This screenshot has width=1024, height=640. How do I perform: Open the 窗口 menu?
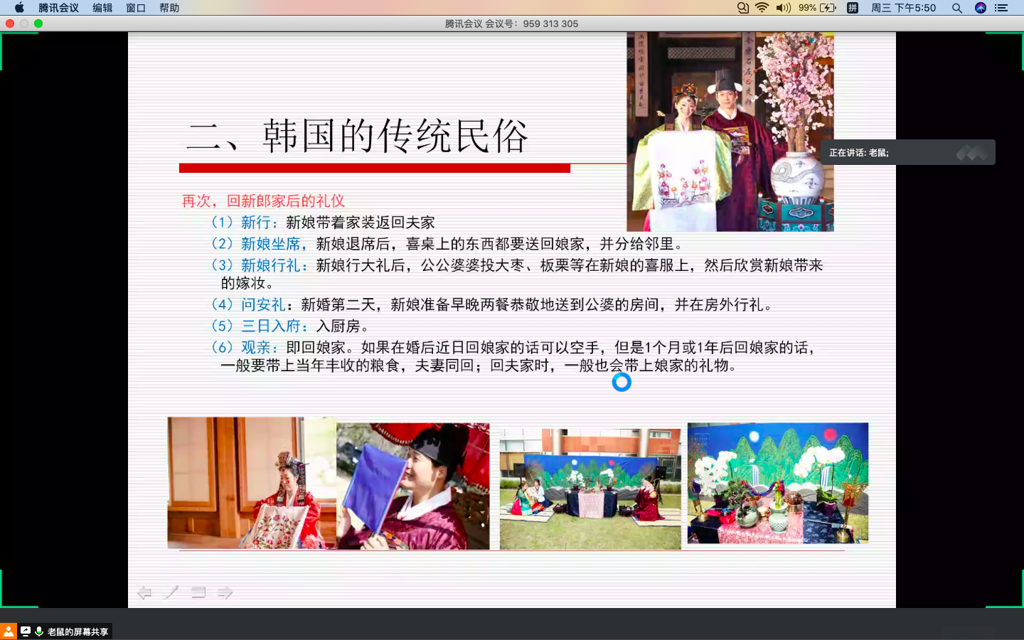(136, 8)
